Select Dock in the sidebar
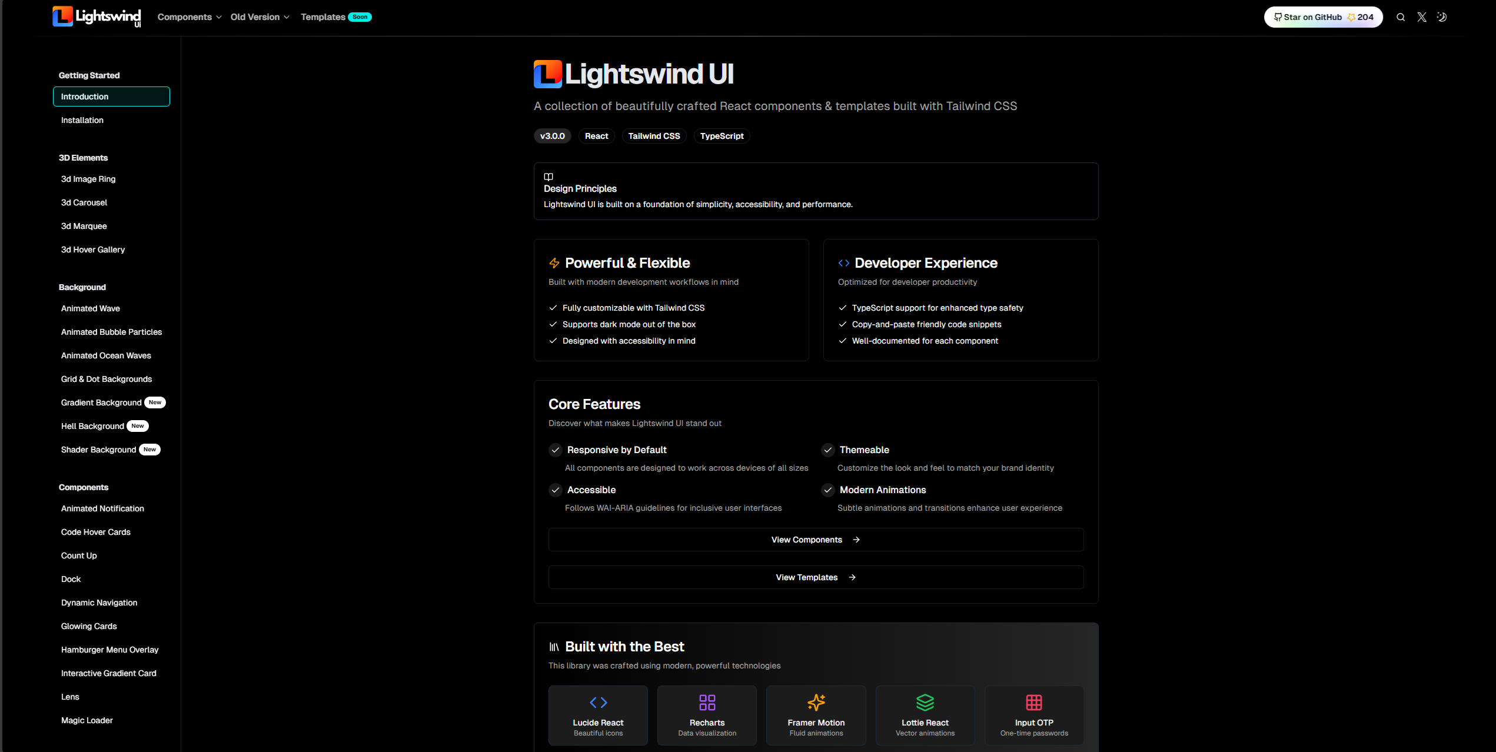The image size is (1496, 752). click(71, 579)
